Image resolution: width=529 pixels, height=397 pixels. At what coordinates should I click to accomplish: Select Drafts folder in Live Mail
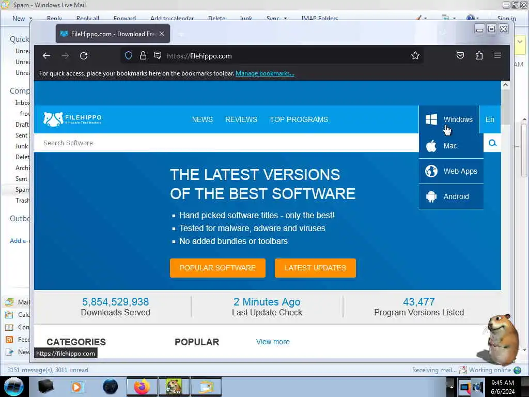(22, 125)
